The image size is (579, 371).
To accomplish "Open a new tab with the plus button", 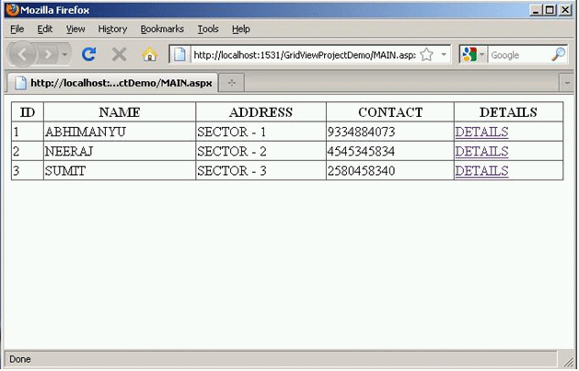I will coord(232,83).
